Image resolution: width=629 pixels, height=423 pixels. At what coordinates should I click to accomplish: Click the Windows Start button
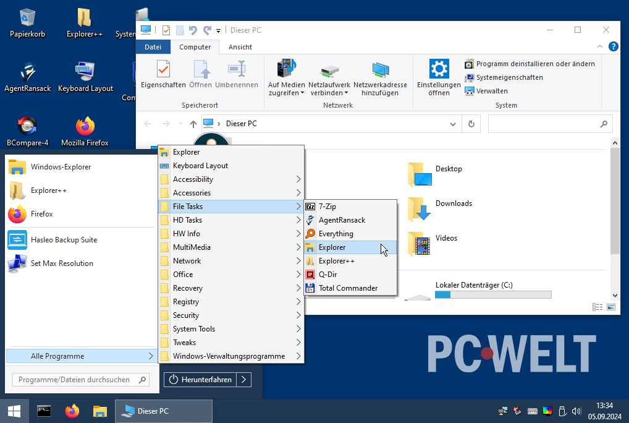(14, 411)
